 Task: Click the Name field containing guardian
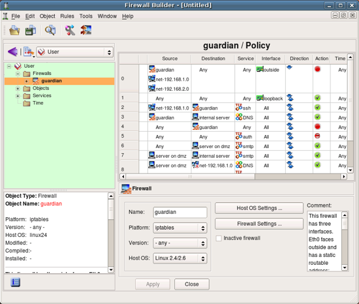[180, 212]
